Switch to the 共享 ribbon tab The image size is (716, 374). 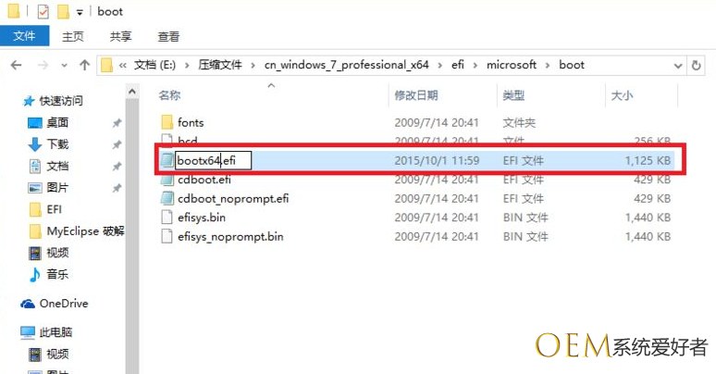[x=120, y=37]
